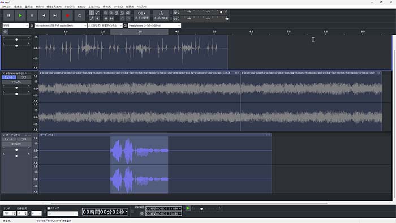Open the time position format dropdown arrow
Screen dimensions: 396x223
[126, 212]
